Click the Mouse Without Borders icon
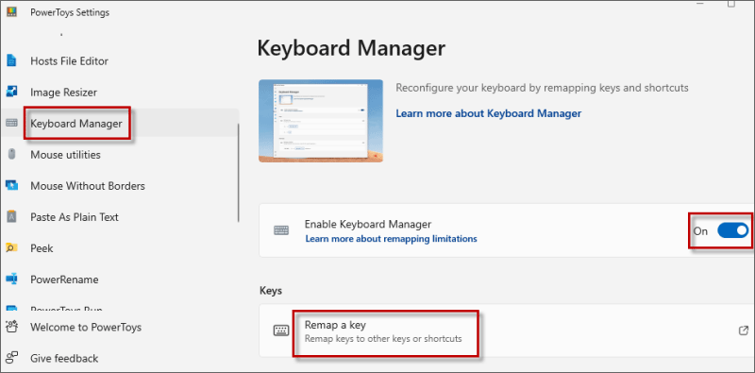755x373 pixels. (x=11, y=185)
